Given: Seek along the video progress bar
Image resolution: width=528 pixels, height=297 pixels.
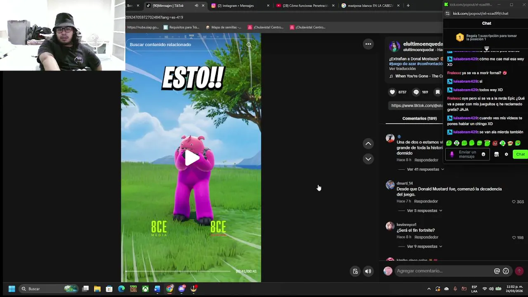Looking at the screenshot, I should (178, 271).
